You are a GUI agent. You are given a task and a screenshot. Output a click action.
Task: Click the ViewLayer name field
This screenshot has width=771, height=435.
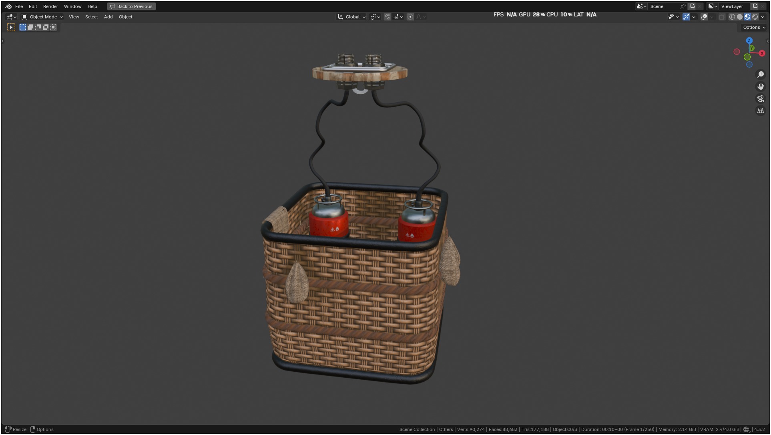coord(735,6)
